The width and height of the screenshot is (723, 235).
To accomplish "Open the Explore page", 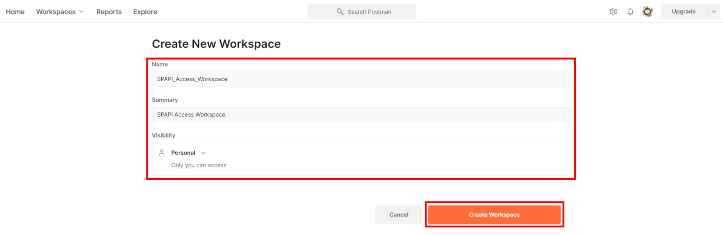I will click(145, 12).
